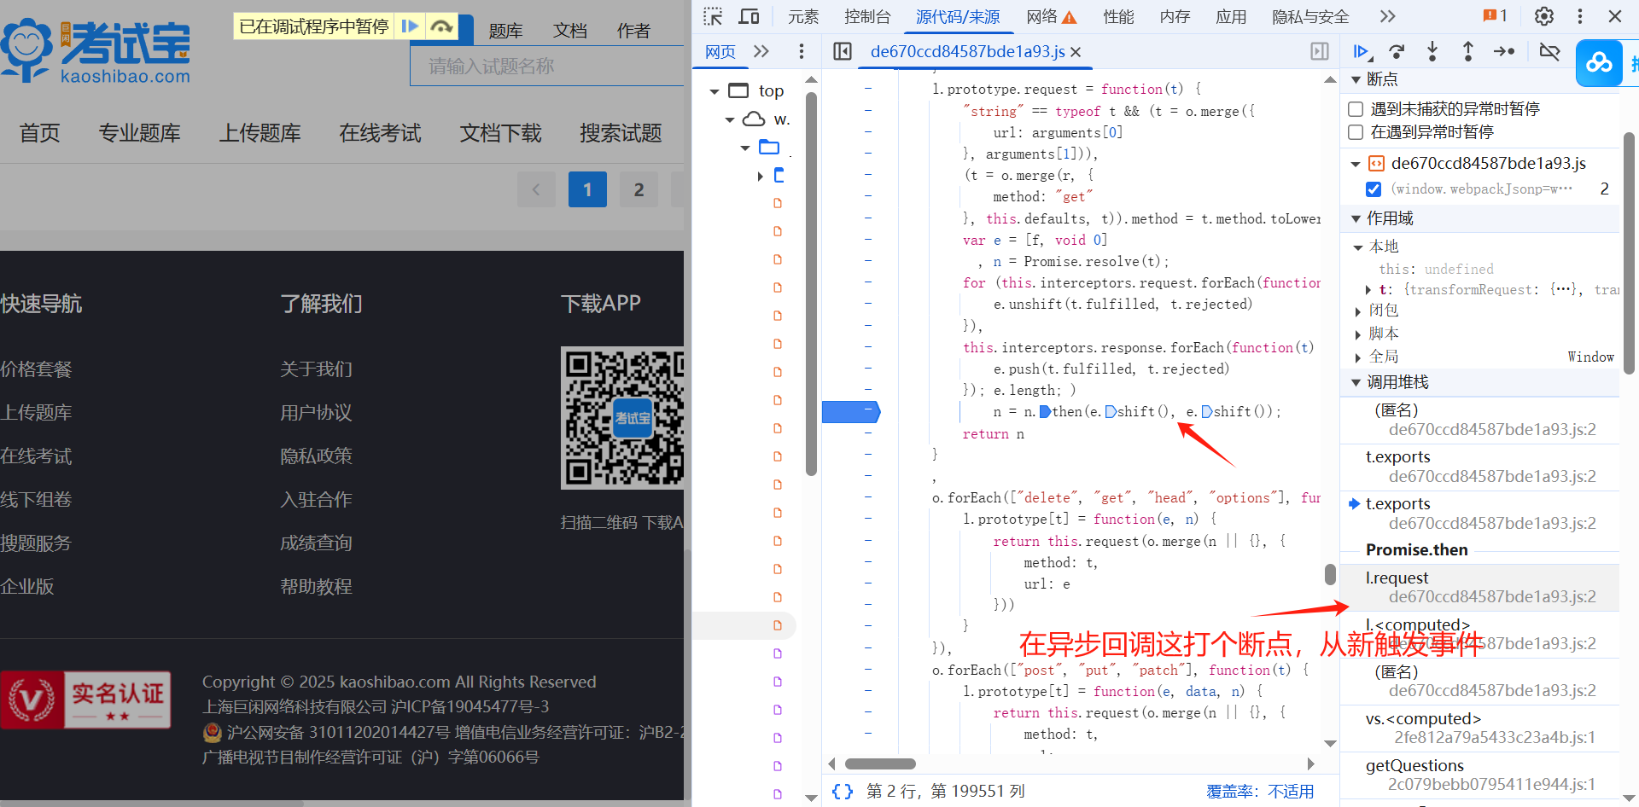Toggle the debugger sidebar
The image size is (1639, 807).
(1320, 51)
